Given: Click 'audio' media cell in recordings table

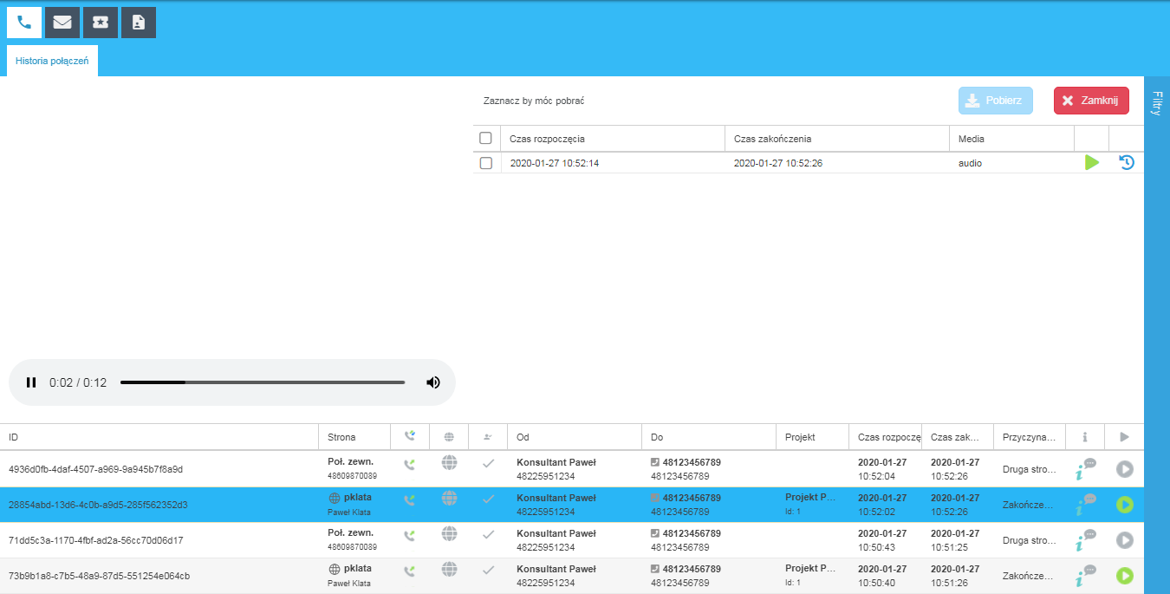Looking at the screenshot, I should click(970, 163).
